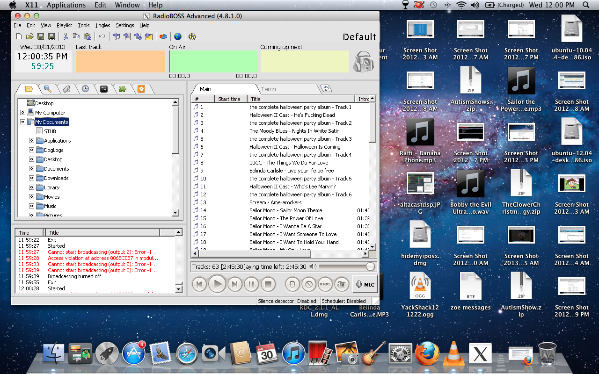This screenshot has height=374, width=599.
Task: Expand the Documents folder node
Action: coord(31,169)
